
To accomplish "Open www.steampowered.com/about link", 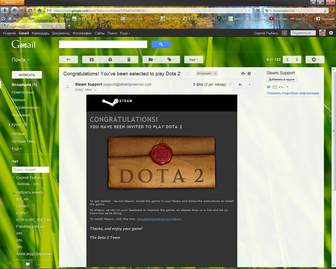I will [x=159, y=219].
